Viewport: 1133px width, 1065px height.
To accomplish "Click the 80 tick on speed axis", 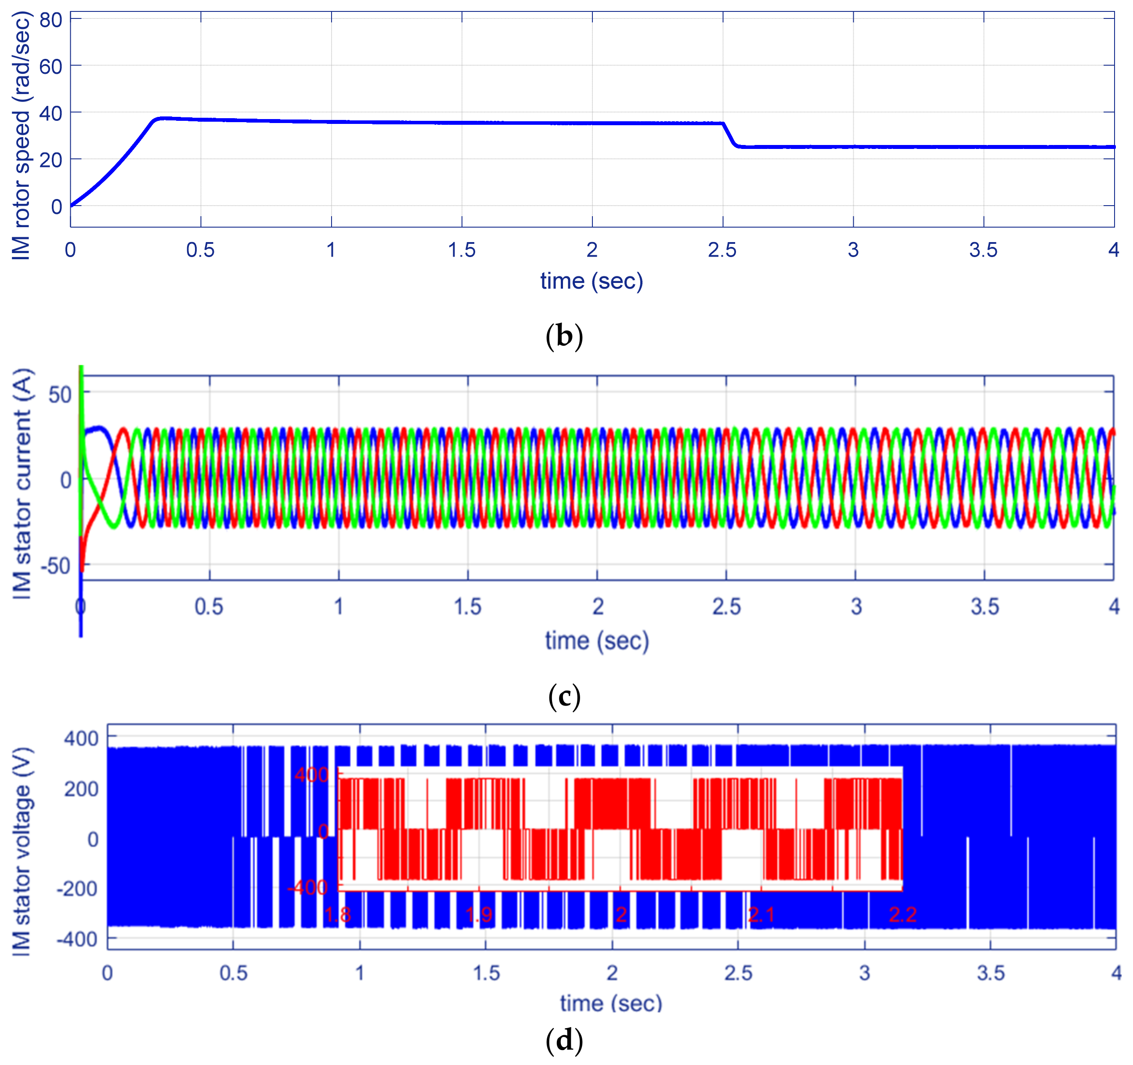I will click(51, 20).
